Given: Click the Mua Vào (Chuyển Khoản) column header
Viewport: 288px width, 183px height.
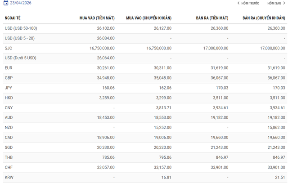Looking at the screenshot, I should tap(148, 18).
